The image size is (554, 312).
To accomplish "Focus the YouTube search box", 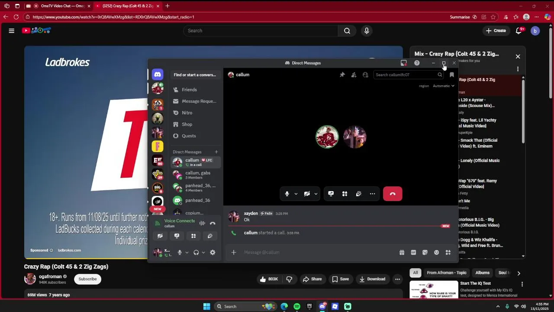I will [261, 31].
